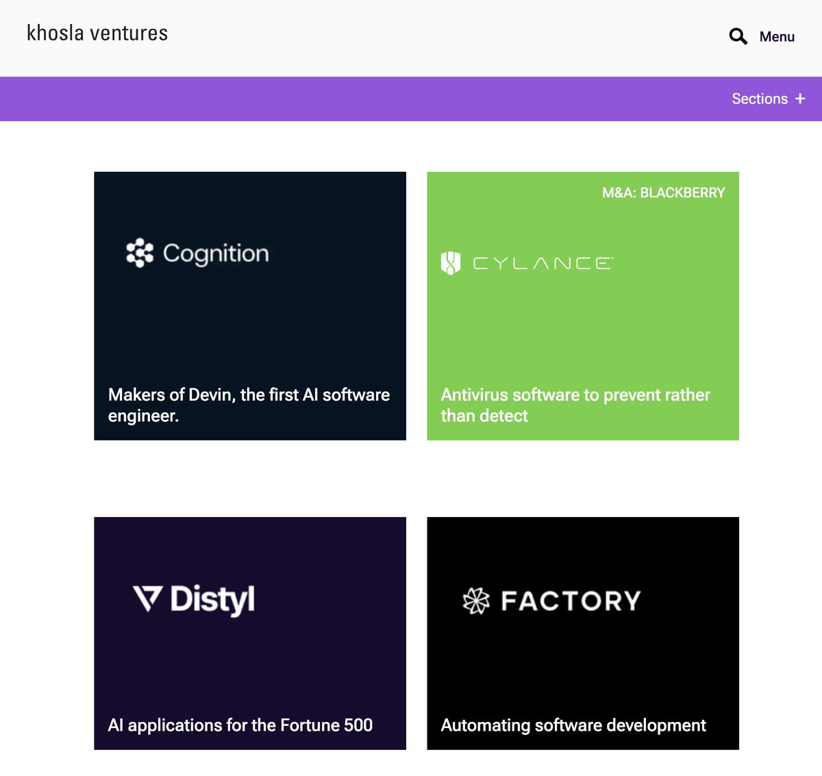Open the Menu in header
Image resolution: width=822 pixels, height=776 pixels.
point(777,37)
